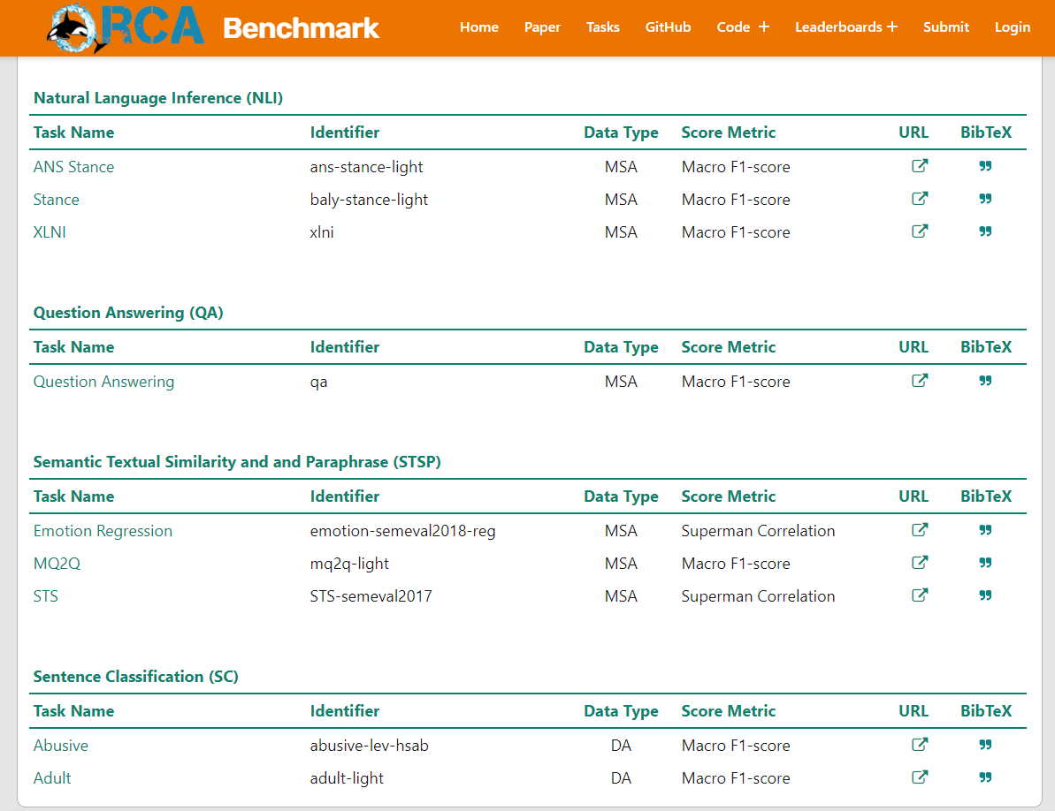Click Superman Correlation in Emotion Regression row
This screenshot has height=811, width=1055.
(758, 531)
